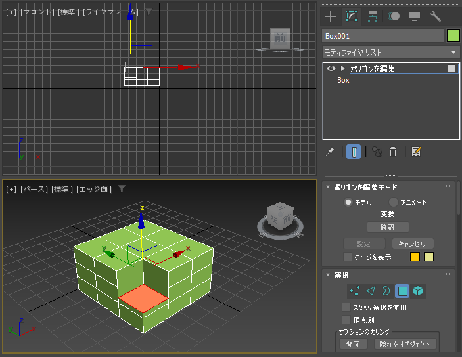Click the ポリゴンを編集モード rollout grip dots
This screenshot has width=462, height=357.
(448, 187)
